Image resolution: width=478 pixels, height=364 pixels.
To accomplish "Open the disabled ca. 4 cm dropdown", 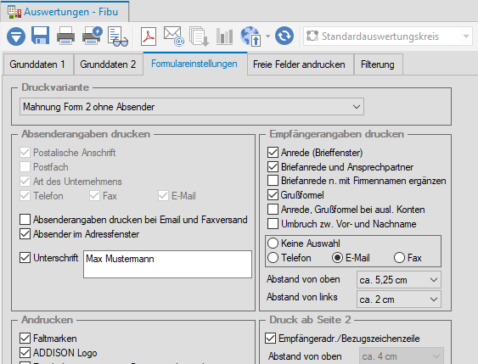I will click(x=402, y=356).
